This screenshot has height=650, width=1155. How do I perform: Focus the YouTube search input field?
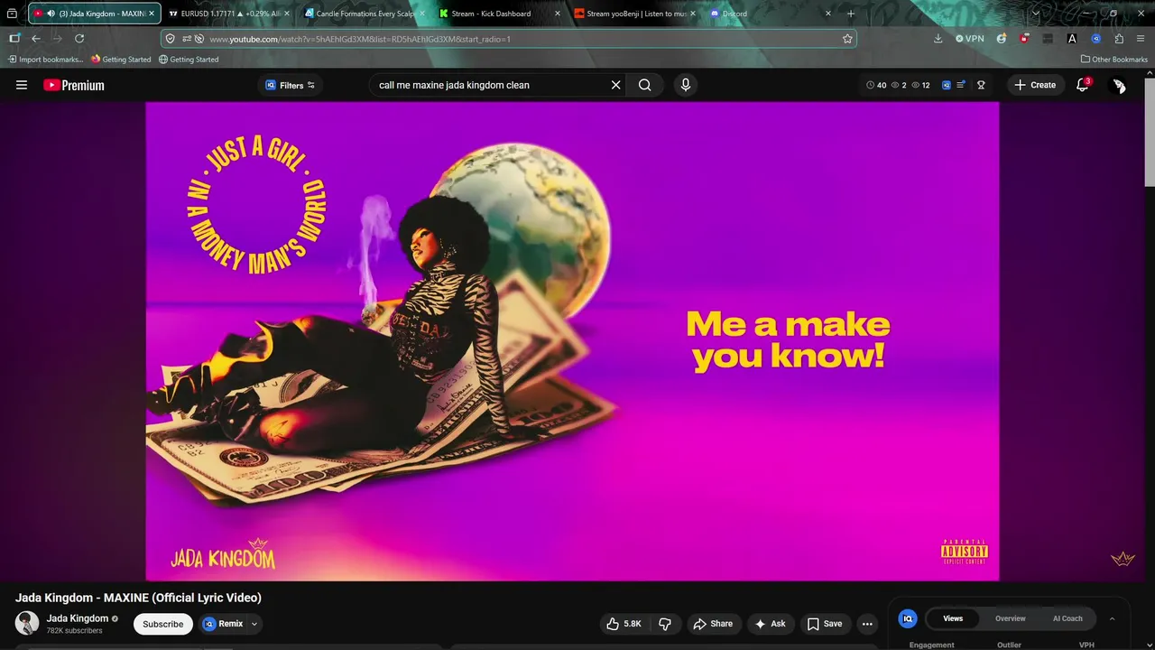click(492, 85)
